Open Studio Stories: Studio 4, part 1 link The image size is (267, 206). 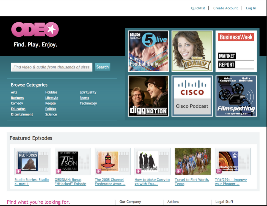32,182
